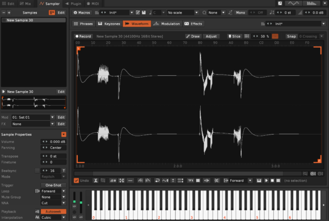Toggle the Draw mode button

pos(193,36)
